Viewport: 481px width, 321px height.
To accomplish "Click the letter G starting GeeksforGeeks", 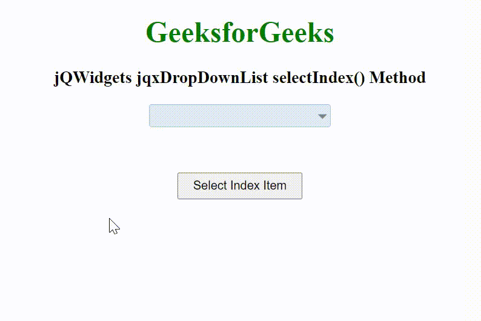I will [155, 33].
